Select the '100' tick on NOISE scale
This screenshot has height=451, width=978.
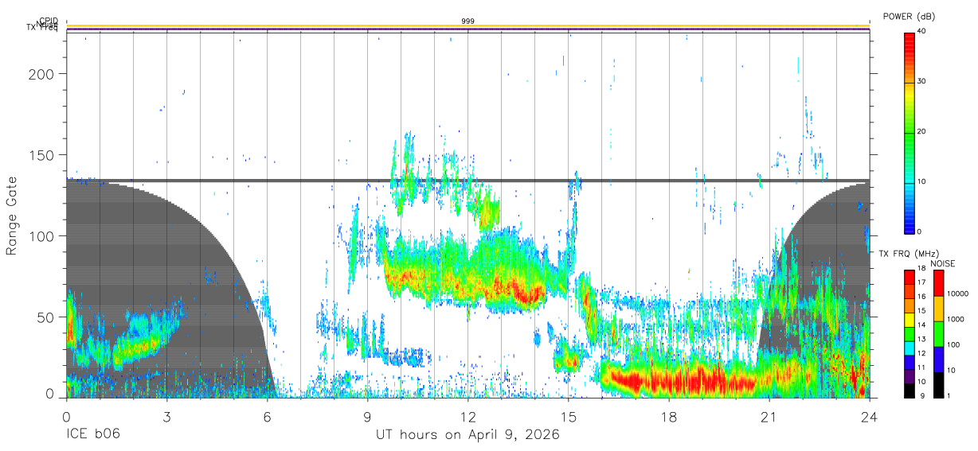(x=954, y=345)
